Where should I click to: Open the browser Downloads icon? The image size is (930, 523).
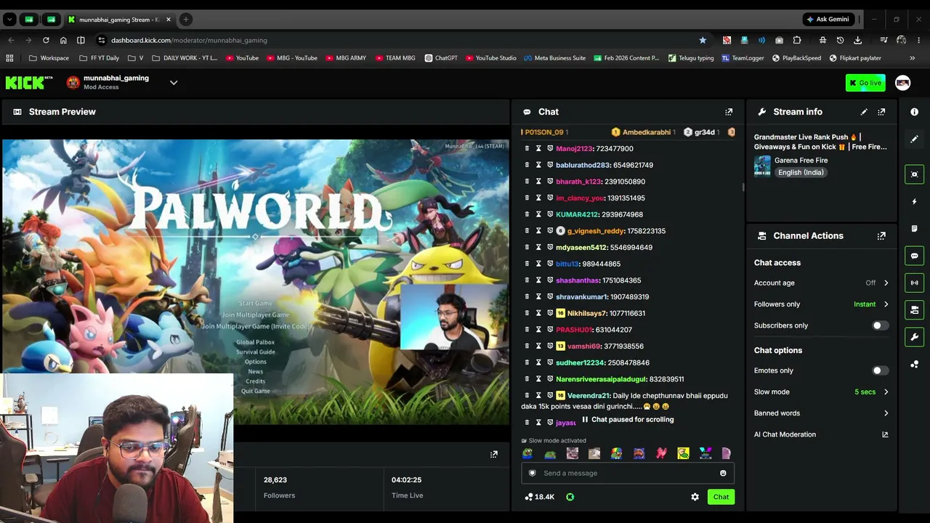click(x=858, y=40)
